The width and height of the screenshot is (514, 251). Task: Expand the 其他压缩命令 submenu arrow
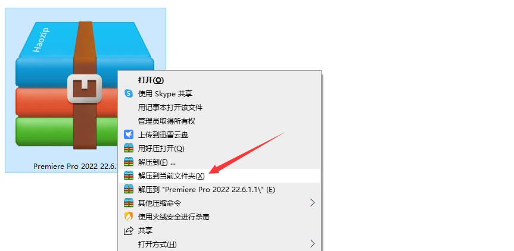(313, 203)
